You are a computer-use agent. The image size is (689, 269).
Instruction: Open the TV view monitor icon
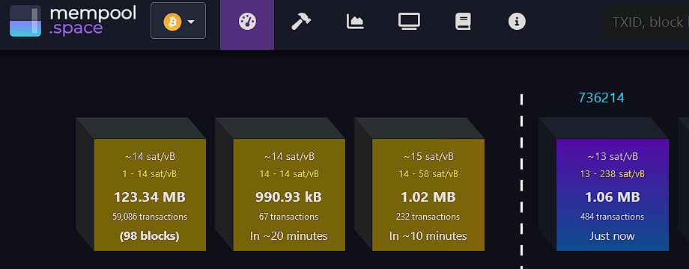click(x=409, y=22)
